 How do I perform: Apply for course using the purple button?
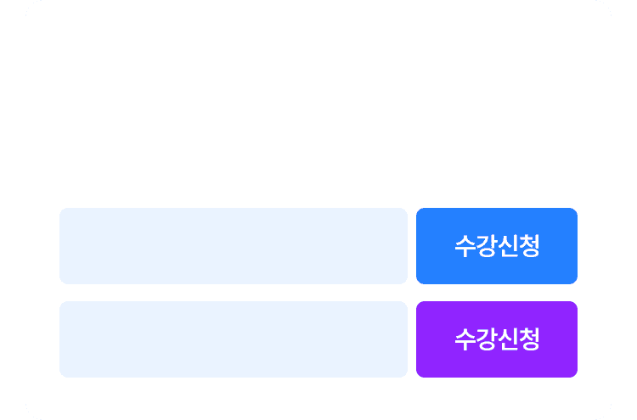point(497,339)
